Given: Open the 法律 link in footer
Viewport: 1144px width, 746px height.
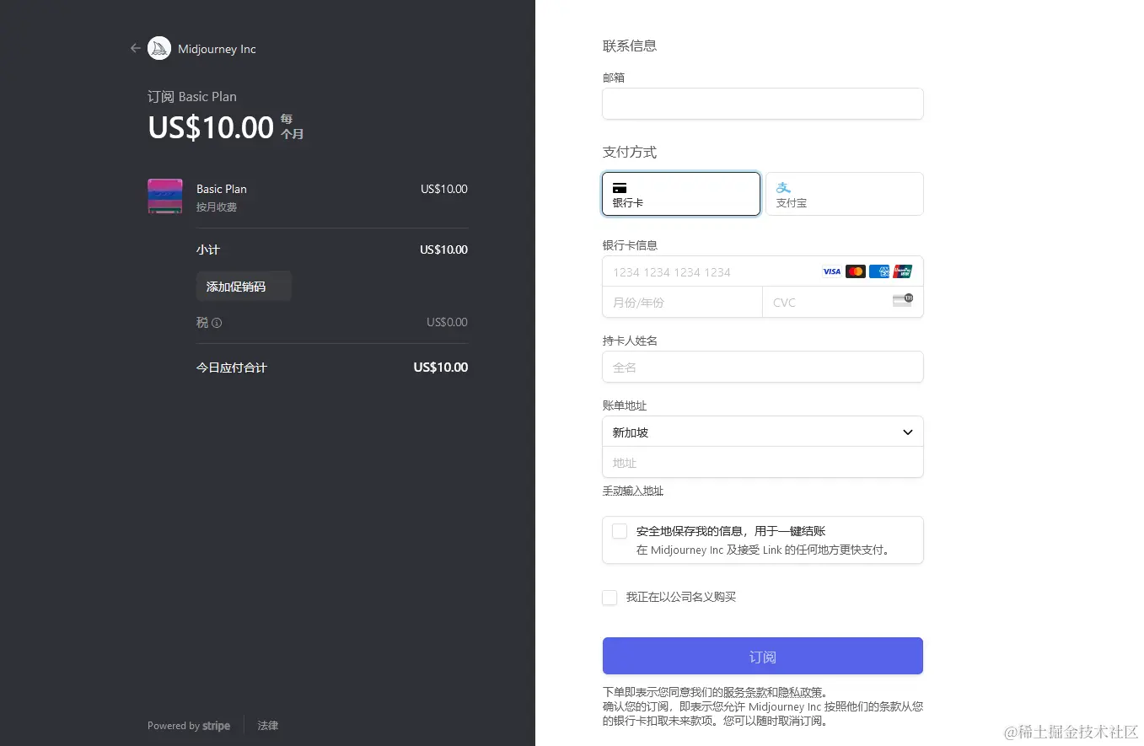Looking at the screenshot, I should [x=268, y=726].
